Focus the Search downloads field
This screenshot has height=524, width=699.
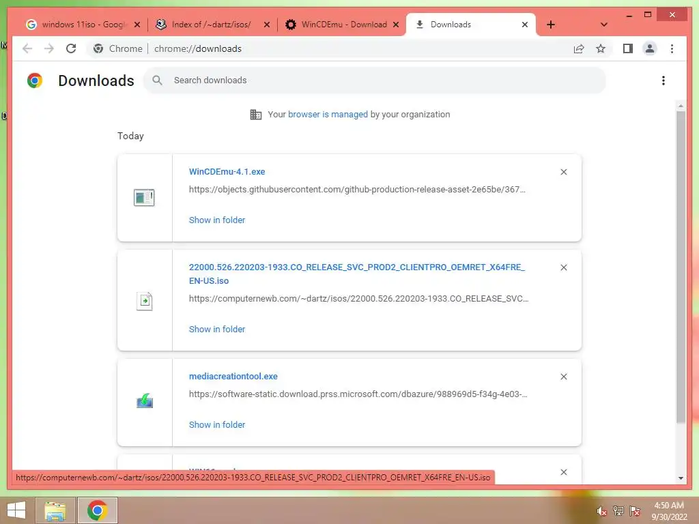pos(375,81)
